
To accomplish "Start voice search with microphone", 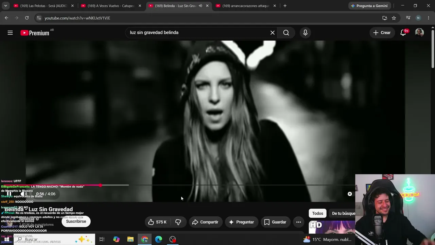I will click(305, 33).
